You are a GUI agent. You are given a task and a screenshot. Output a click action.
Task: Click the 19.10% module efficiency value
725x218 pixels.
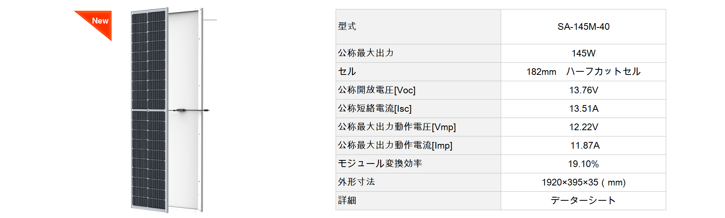(x=583, y=164)
